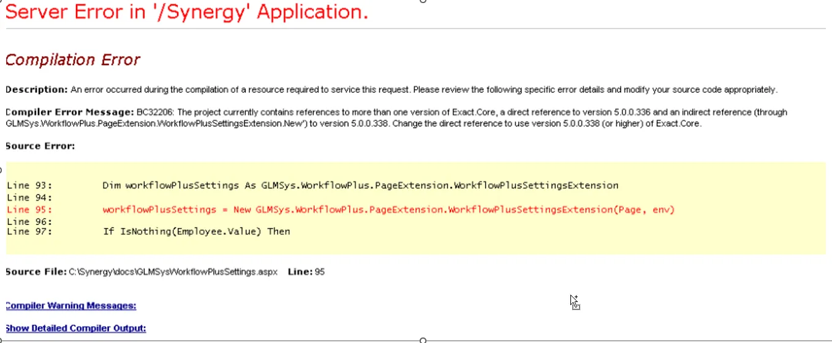Viewport: 832px width, 343px height.
Task: Click Show Detailed Compiler Output link
Action: tap(75, 328)
